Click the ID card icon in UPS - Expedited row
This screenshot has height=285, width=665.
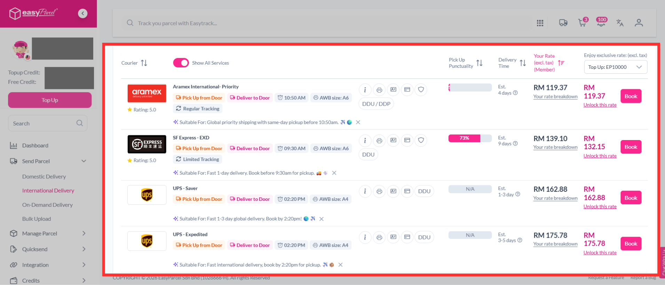click(x=393, y=237)
